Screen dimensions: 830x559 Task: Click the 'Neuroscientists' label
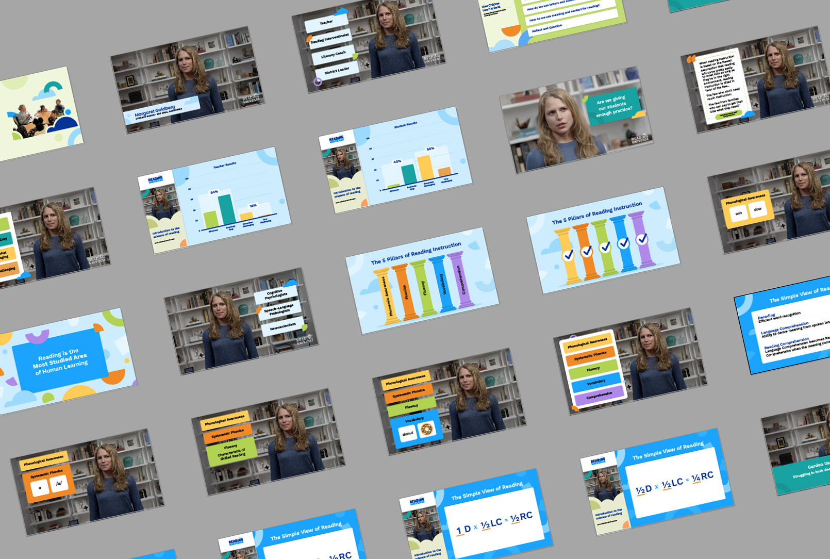tap(283, 325)
